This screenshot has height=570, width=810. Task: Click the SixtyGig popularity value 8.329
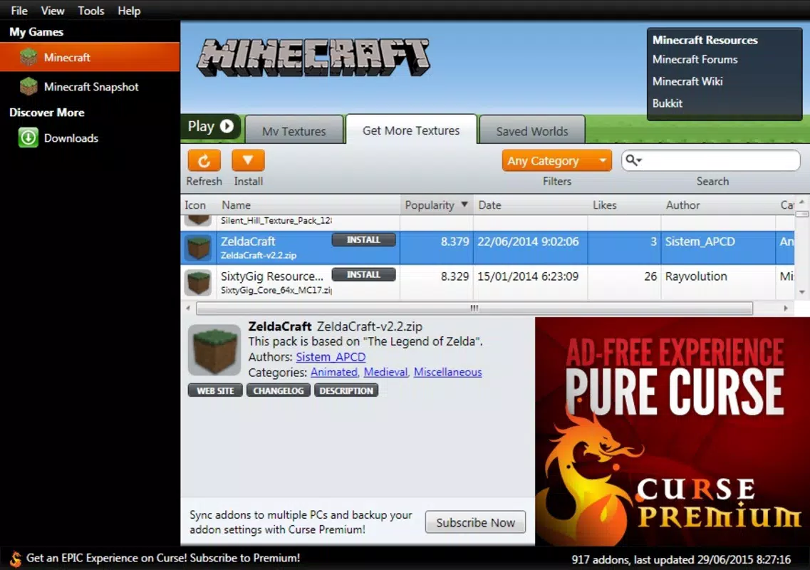pos(455,276)
